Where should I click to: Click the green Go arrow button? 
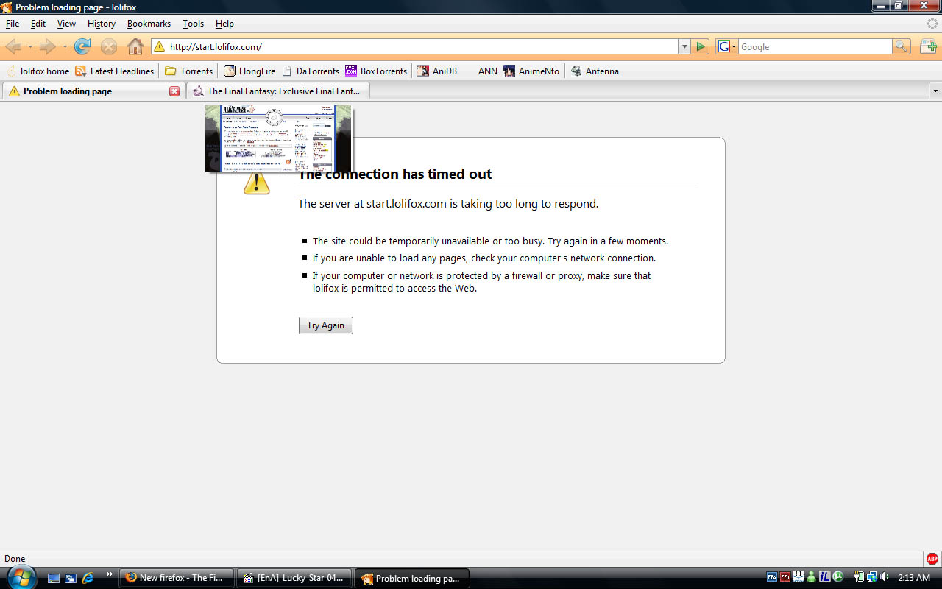[701, 46]
